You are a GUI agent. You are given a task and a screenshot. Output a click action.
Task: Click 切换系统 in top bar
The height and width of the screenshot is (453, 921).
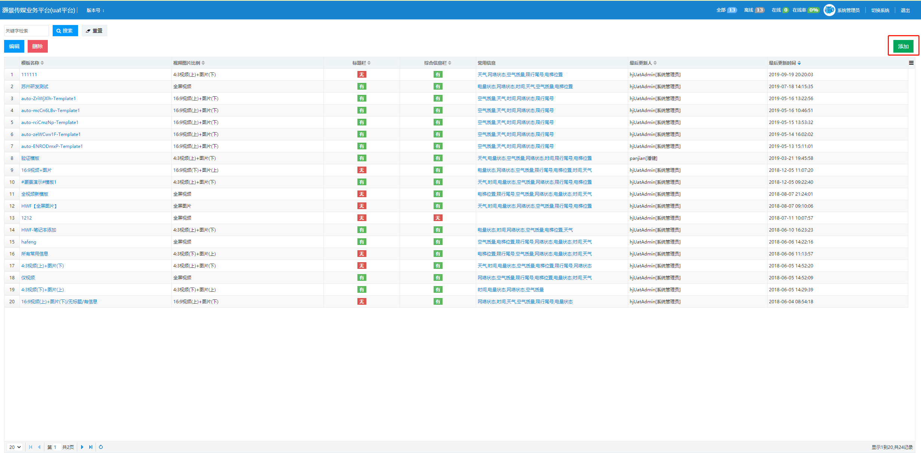[x=880, y=10]
